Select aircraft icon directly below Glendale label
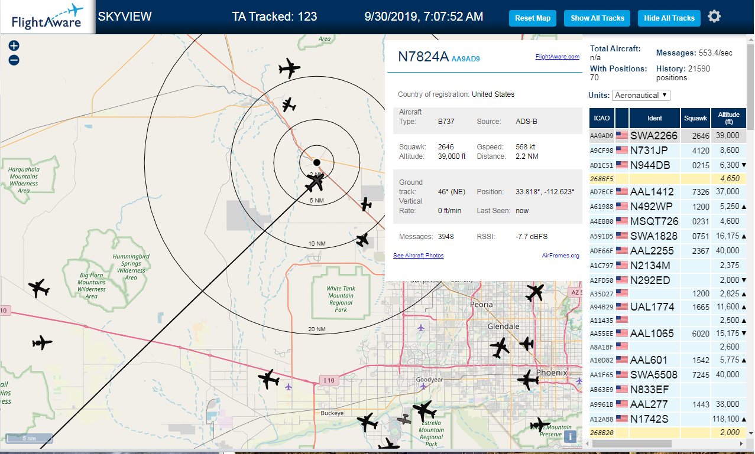The height and width of the screenshot is (454, 755). click(500, 348)
